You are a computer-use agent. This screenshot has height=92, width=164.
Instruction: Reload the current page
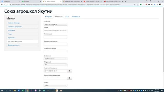[x=7, y=5]
